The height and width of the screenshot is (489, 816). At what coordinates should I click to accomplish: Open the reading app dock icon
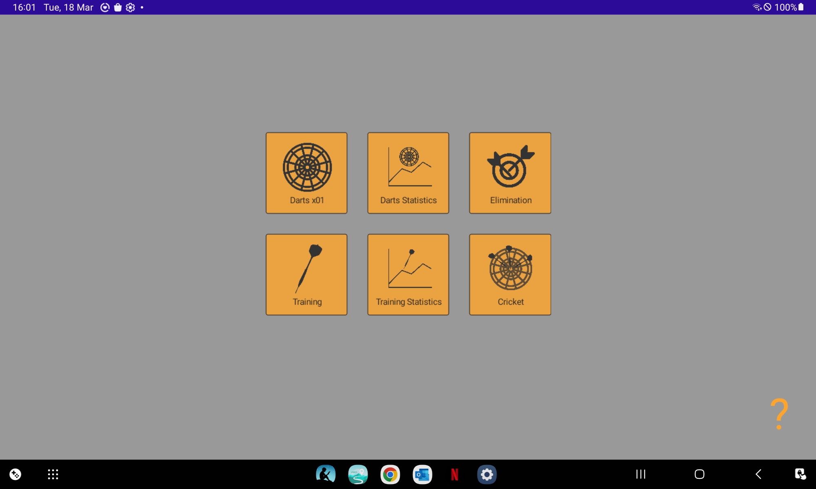[326, 474]
